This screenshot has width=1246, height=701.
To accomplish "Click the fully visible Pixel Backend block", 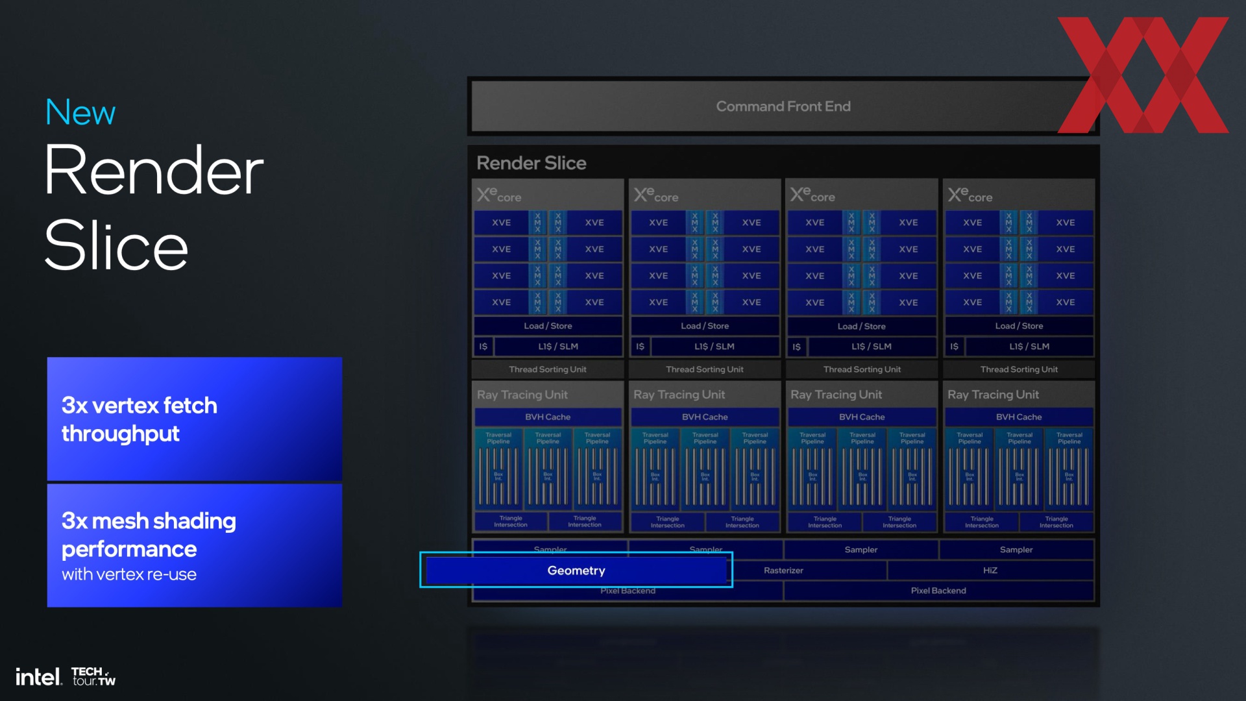I will click(x=938, y=591).
